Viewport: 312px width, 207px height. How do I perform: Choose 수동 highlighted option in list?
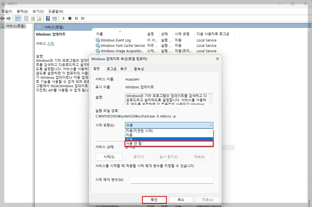pyautogui.click(x=169, y=139)
